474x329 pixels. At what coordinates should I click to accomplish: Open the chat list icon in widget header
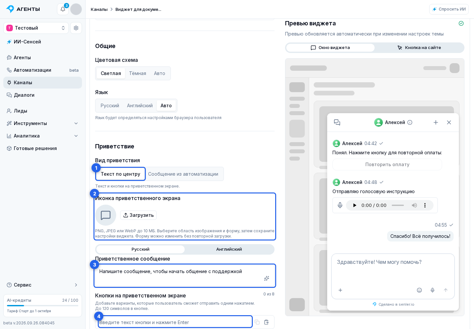337,122
